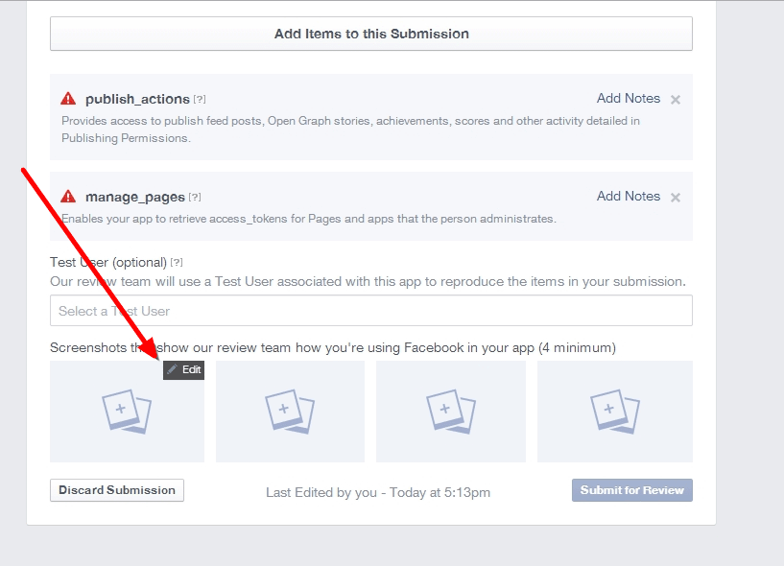Add an image to the first screenshot slot
The image size is (784, 566).
tap(127, 412)
